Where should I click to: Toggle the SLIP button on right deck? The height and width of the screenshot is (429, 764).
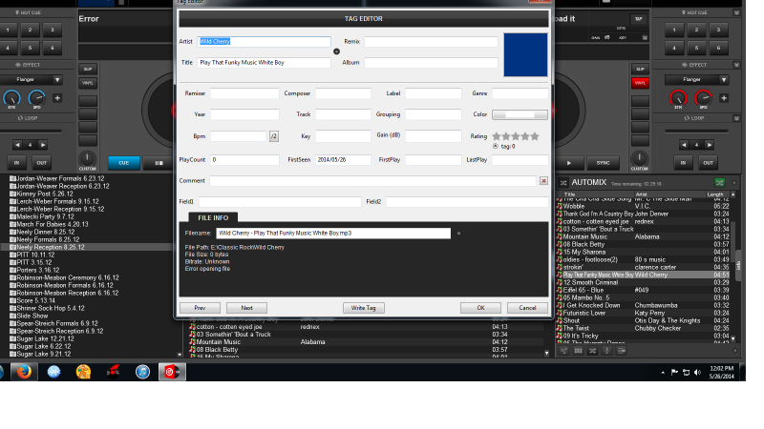[x=640, y=69]
